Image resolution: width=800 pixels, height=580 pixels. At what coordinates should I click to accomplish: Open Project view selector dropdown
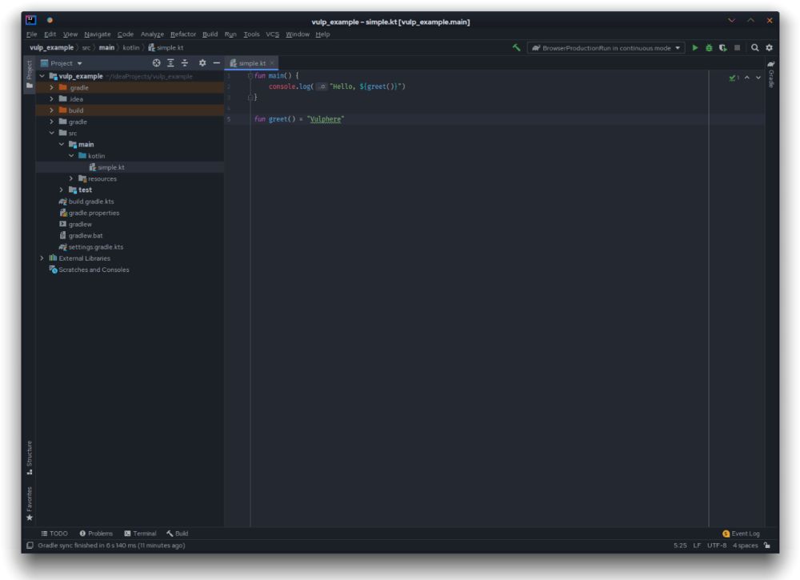pos(62,63)
